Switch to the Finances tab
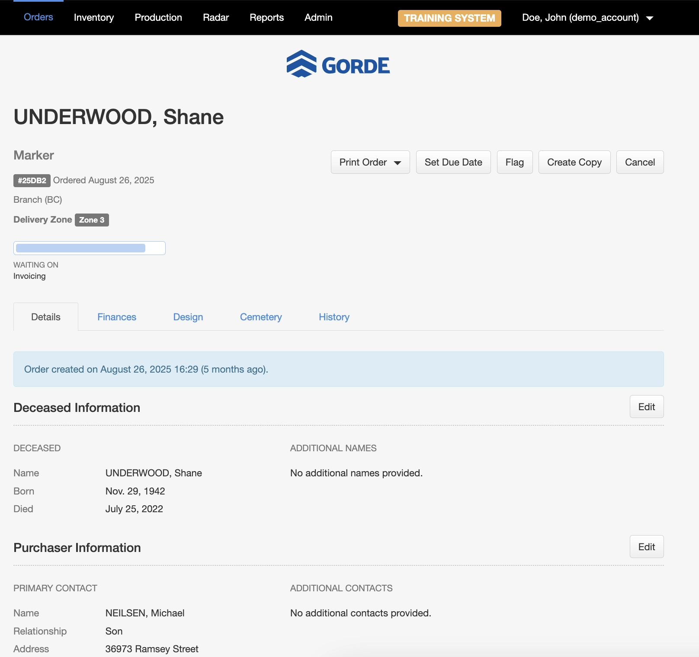The width and height of the screenshot is (699, 657). (116, 317)
